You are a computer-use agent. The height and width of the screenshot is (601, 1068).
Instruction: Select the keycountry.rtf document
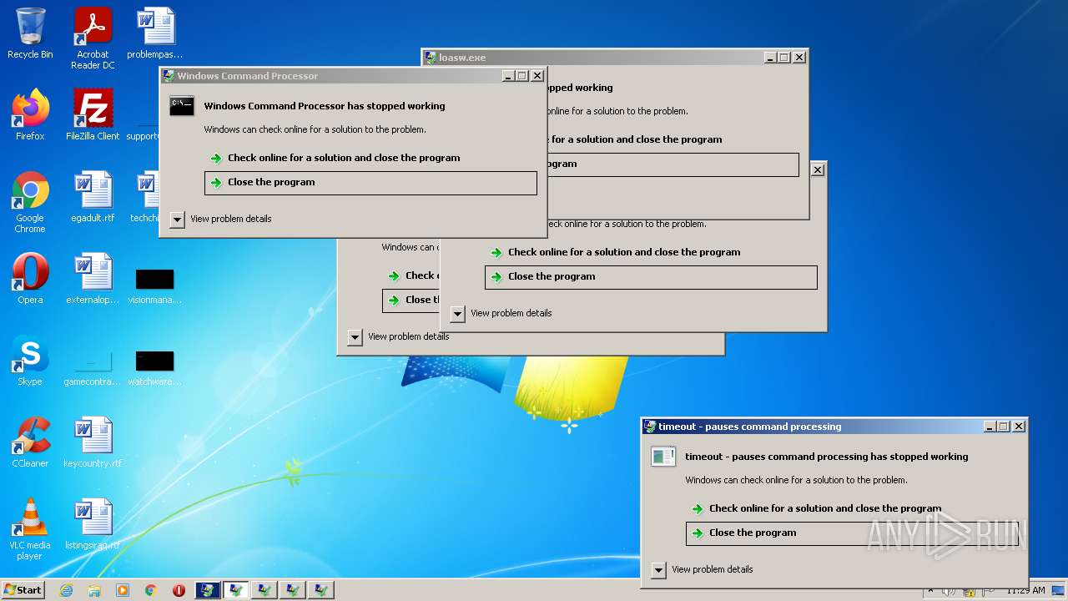pos(93,442)
